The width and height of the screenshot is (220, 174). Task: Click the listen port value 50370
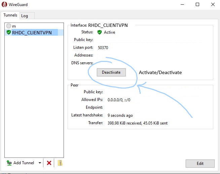(x=103, y=48)
